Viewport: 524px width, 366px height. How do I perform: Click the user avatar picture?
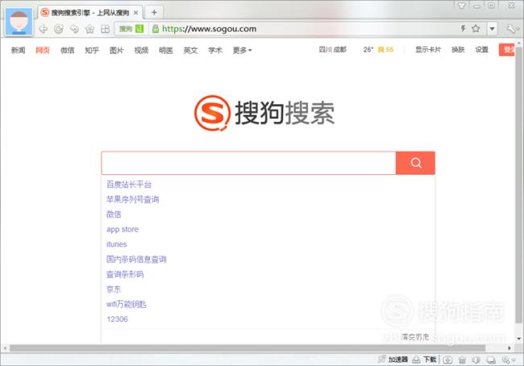pos(19,22)
